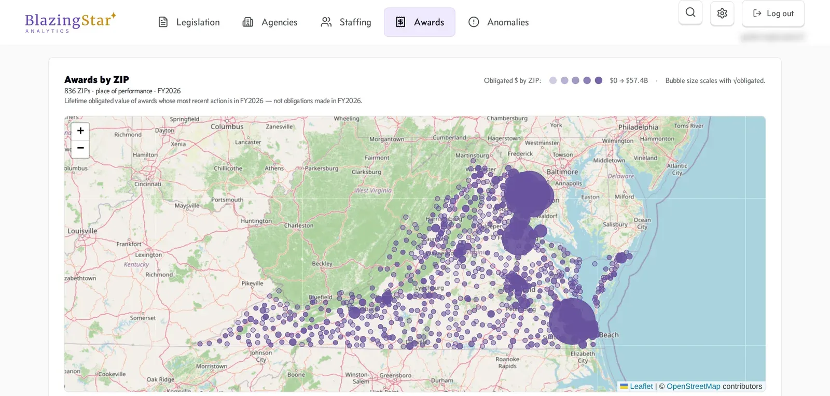Open the Agencies tab
This screenshot has width=830, height=396.
tap(270, 22)
